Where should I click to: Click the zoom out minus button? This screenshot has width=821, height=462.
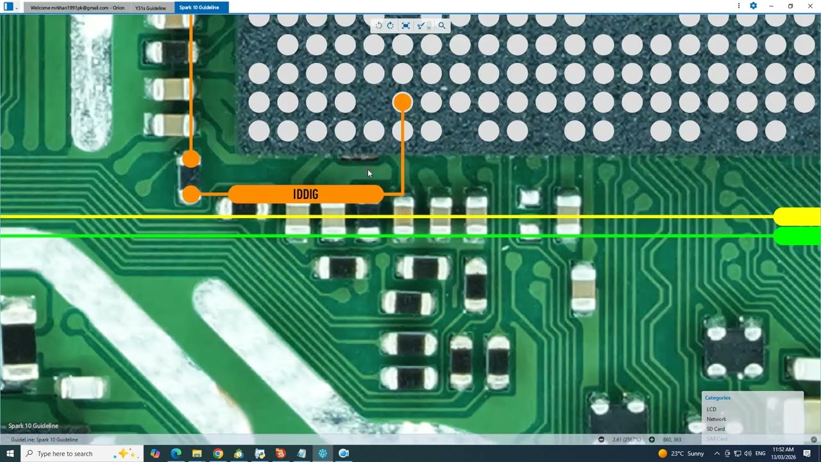[x=601, y=440]
